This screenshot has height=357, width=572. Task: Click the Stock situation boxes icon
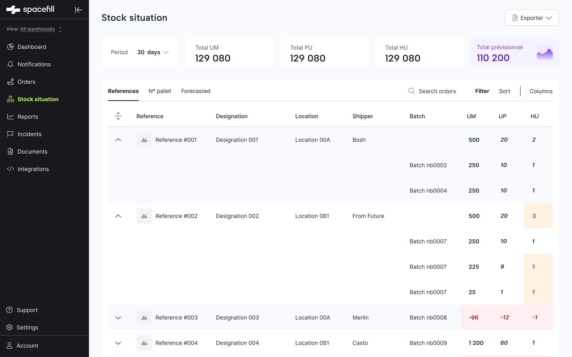pos(10,99)
